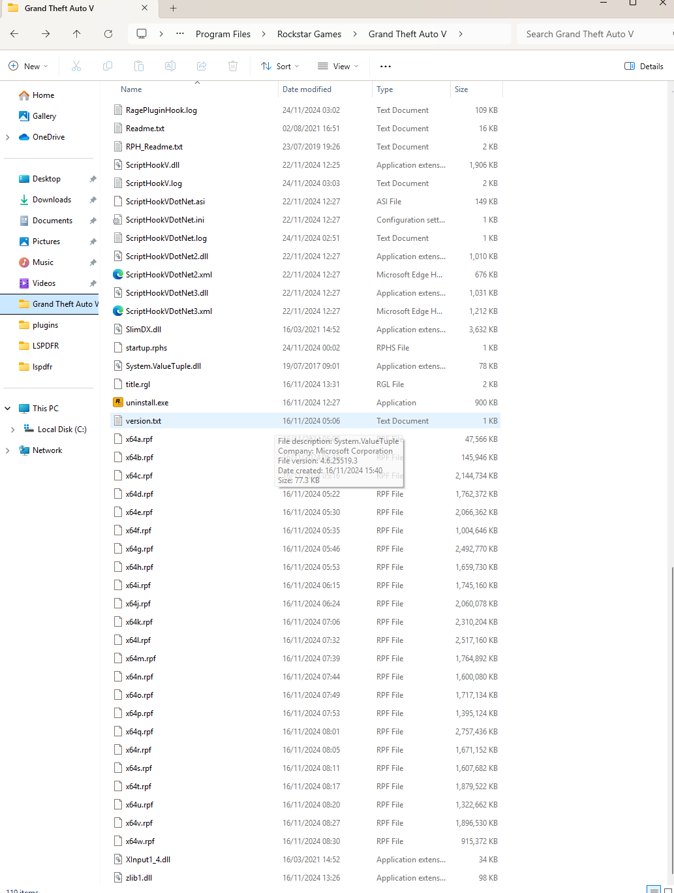Click the Cut scissors icon in toolbar
This screenshot has height=893, width=674.
pos(76,66)
